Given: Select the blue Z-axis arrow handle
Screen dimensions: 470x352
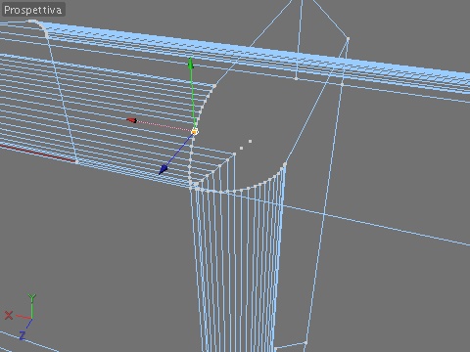Looking at the screenshot, I should coord(163,169).
